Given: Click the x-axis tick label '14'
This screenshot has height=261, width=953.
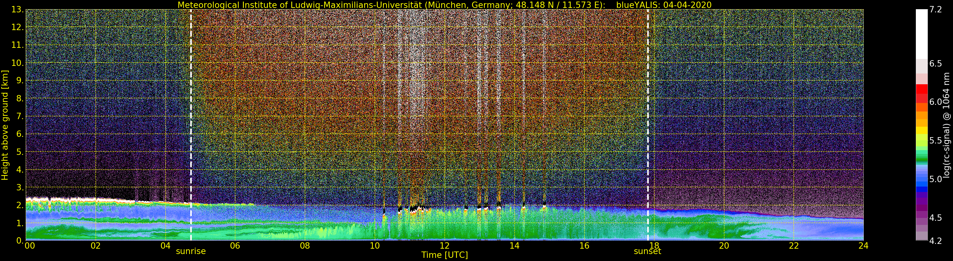Looking at the screenshot, I should [514, 246].
